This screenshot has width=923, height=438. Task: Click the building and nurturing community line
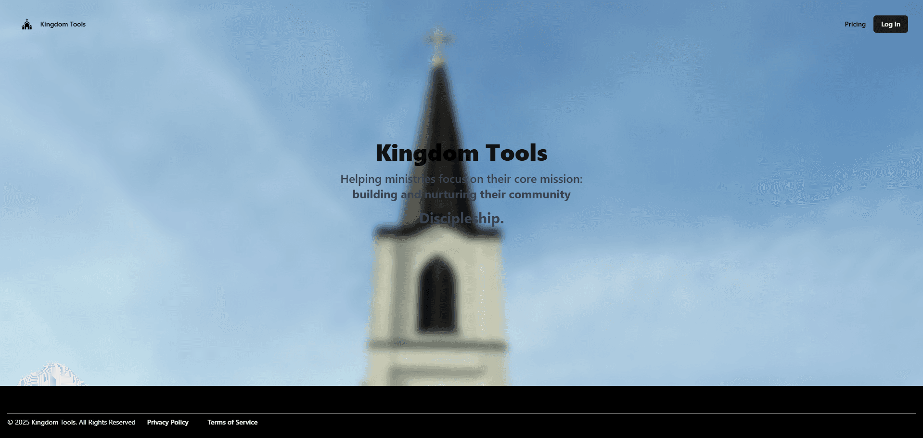tap(461, 194)
